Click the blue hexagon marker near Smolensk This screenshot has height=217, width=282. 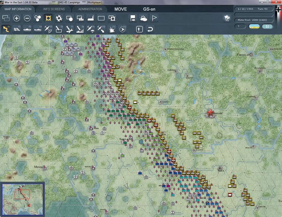[x=141, y=142]
